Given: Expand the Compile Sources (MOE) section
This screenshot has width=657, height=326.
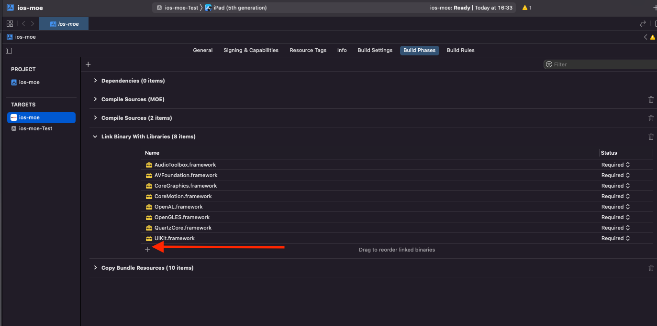Looking at the screenshot, I should pos(95,99).
